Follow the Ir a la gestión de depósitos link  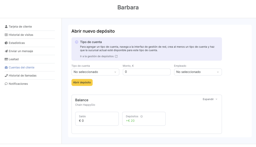pos(97,56)
